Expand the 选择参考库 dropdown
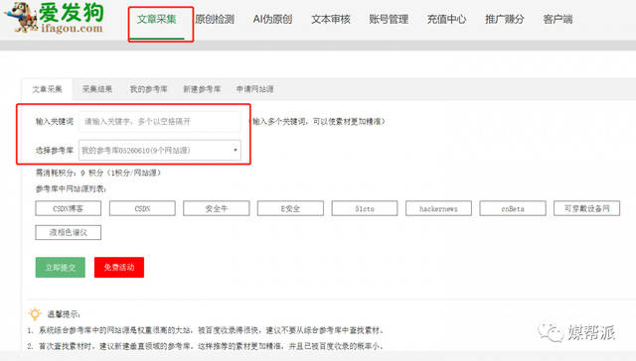This screenshot has width=636, height=361. [160, 150]
